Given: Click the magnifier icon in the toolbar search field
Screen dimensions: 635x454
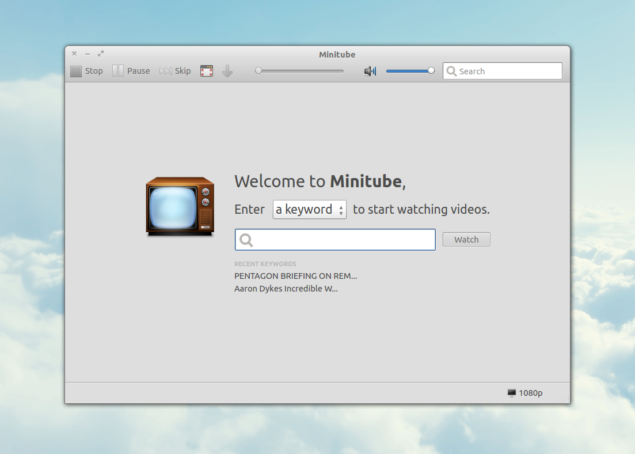Looking at the screenshot, I should 451,71.
